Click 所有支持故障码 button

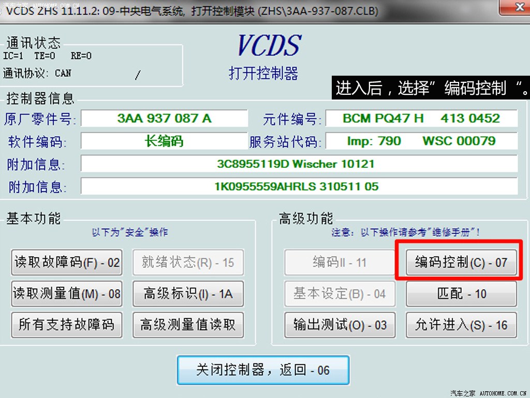[67, 324]
